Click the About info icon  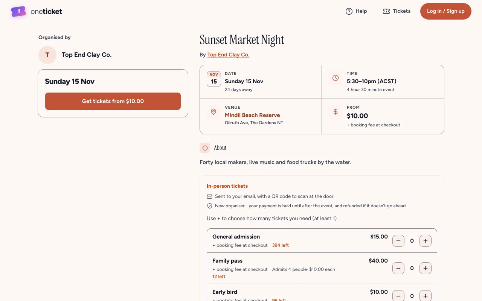[x=205, y=148]
